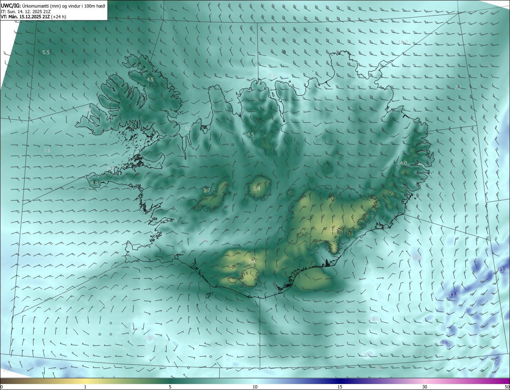
Task: Click the 4.8 value on Snæfellsnes
Action: pyautogui.click(x=94, y=183)
